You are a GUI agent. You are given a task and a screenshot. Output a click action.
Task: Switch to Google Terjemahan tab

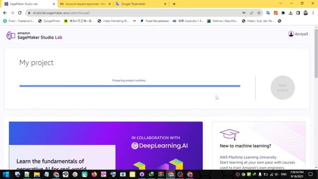tap(141, 4)
